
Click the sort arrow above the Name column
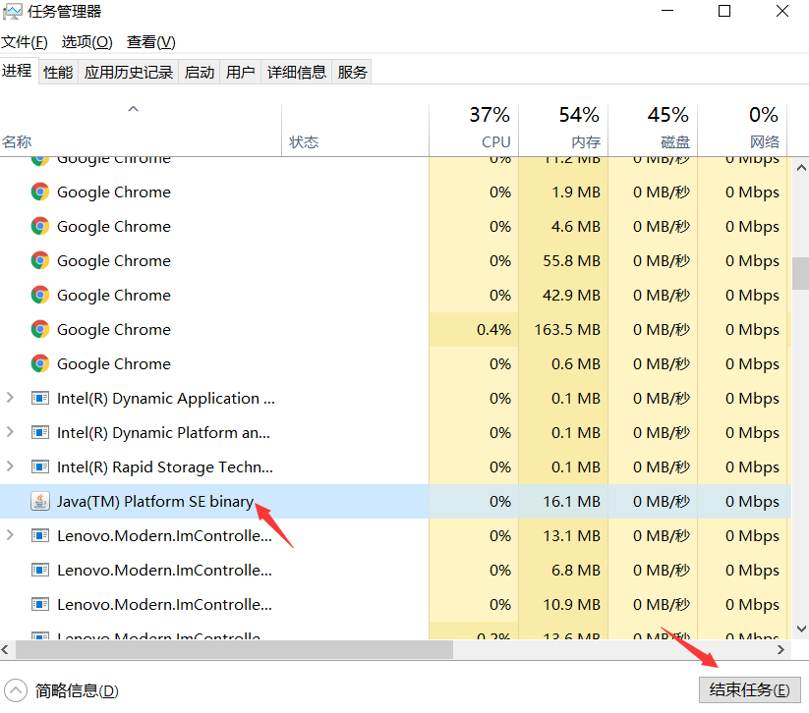click(133, 109)
